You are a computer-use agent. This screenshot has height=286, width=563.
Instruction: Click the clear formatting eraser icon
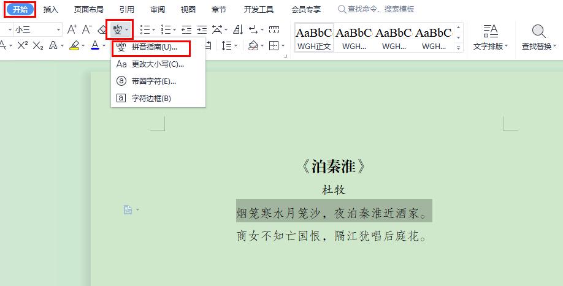click(x=102, y=29)
